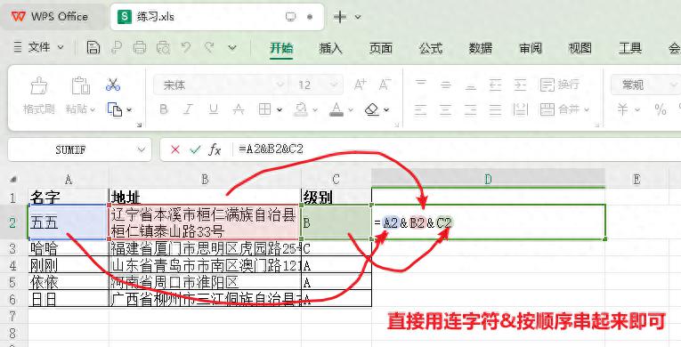Confirm formula with green checkmark
Screen dimensions: 681x347
(196, 149)
